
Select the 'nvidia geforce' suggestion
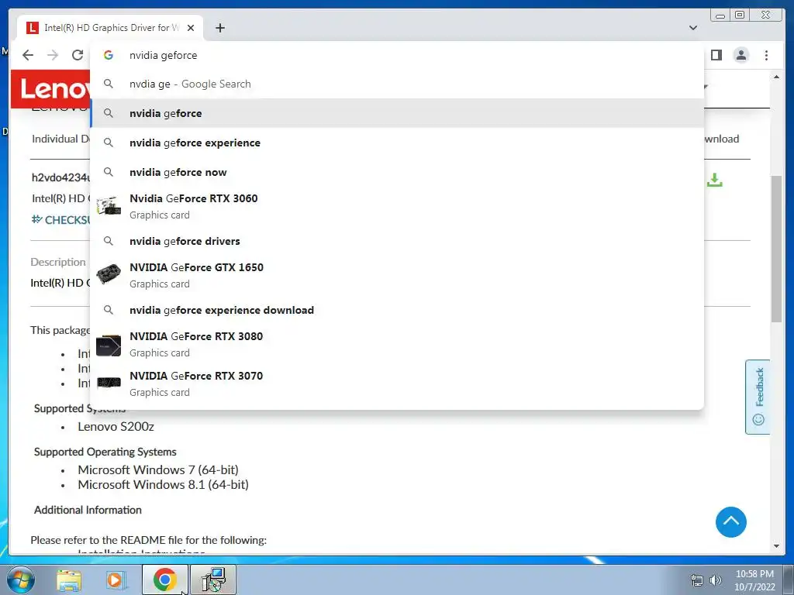tap(397, 113)
